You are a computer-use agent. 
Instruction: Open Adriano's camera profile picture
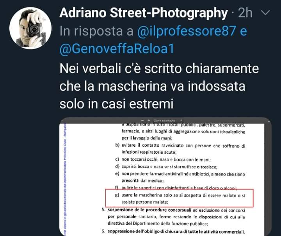click(30, 28)
